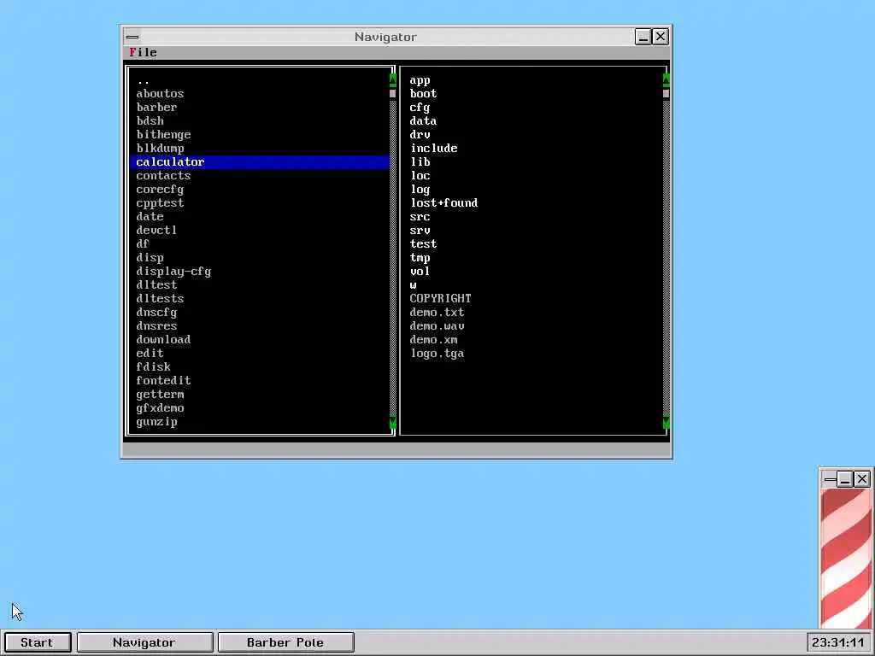Open the File menu in Navigator
Screen dimensions: 875x656
pos(143,52)
